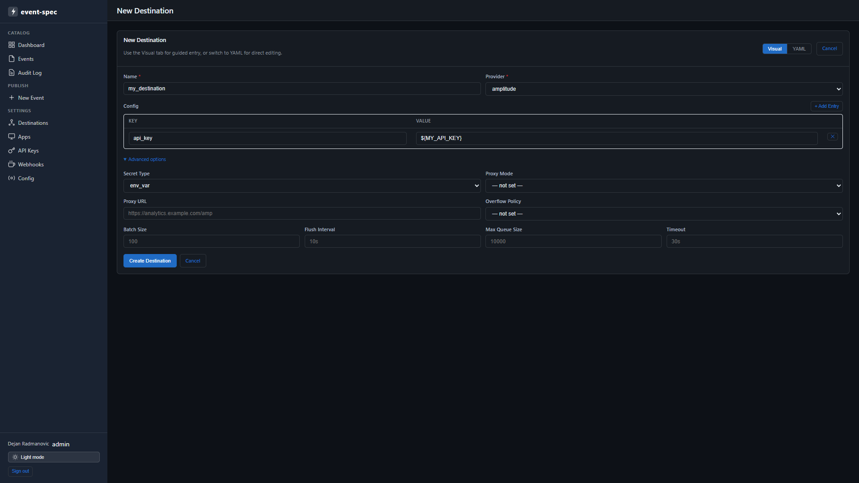Open the API Keys key icon

point(12,150)
